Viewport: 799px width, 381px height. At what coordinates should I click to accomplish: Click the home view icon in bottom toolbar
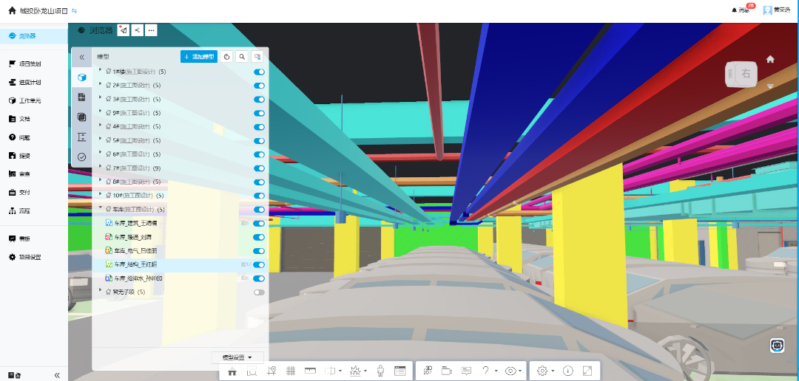[232, 371]
